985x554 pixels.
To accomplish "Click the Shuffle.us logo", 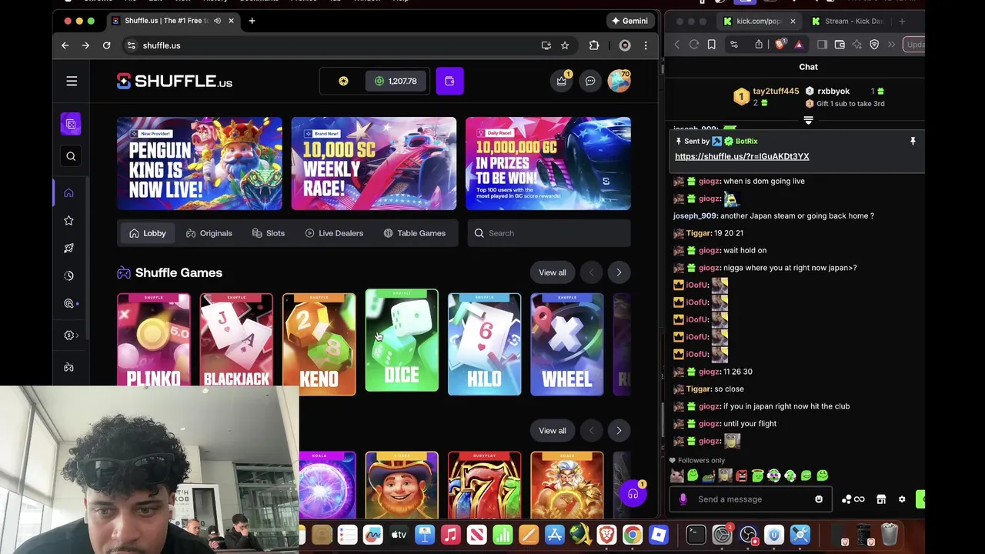I will 174,82.
